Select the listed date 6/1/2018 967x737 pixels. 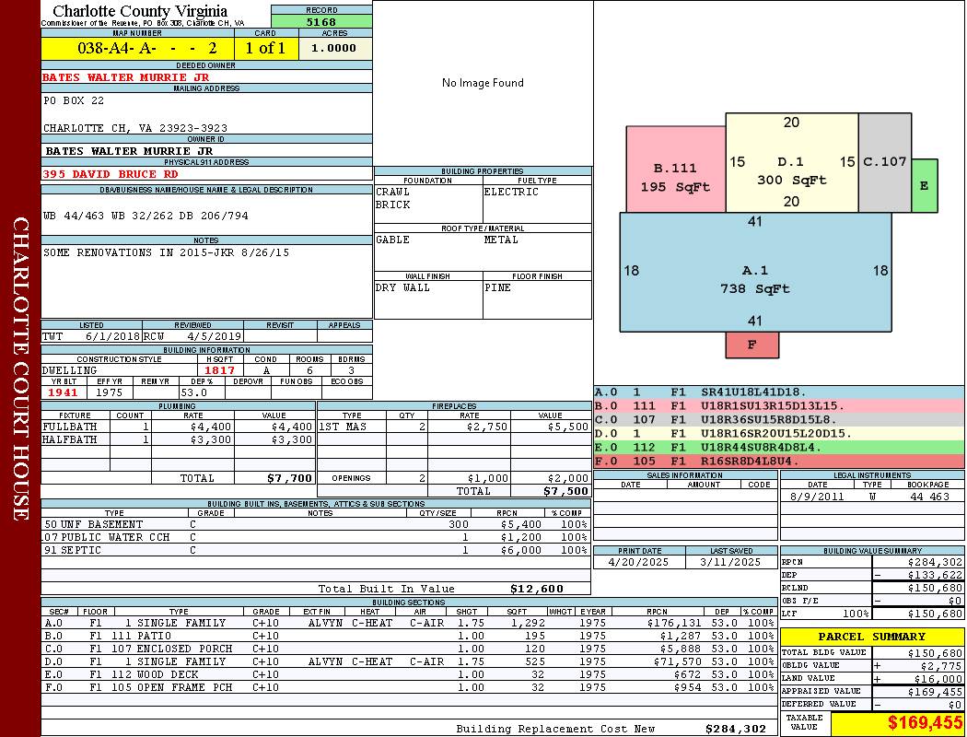tap(112, 337)
